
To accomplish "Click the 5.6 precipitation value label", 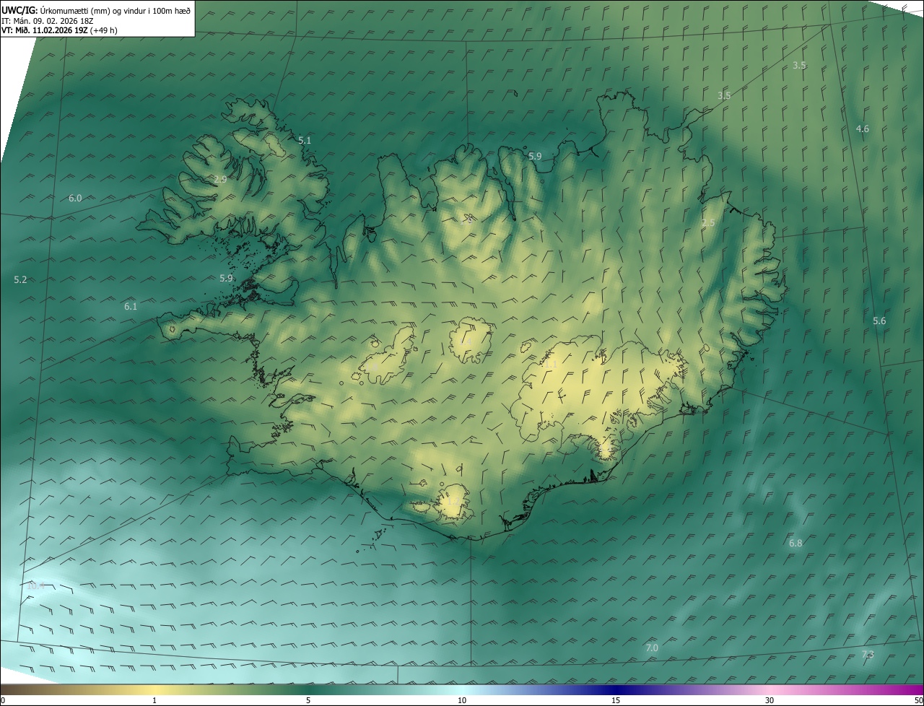I will pos(879,321).
